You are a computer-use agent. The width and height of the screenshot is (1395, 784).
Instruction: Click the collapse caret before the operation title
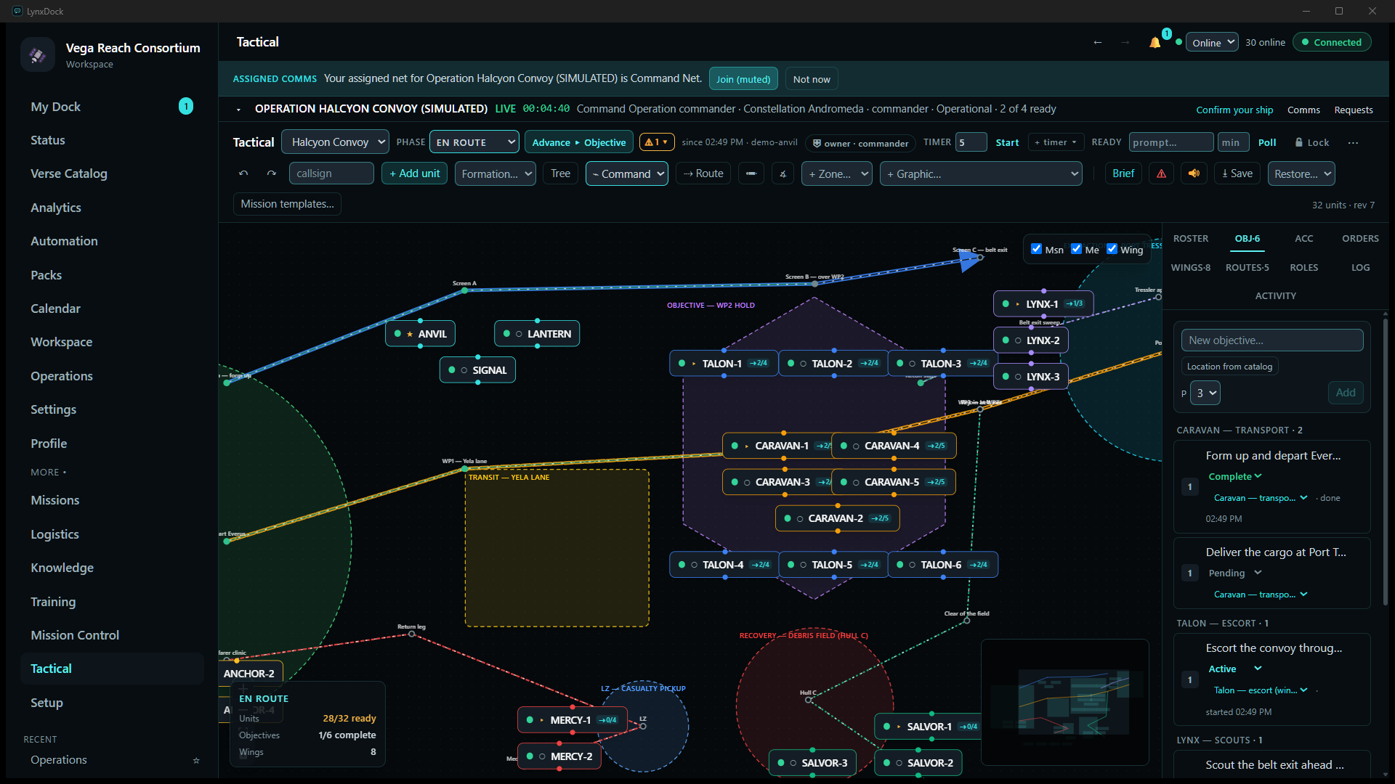click(238, 110)
